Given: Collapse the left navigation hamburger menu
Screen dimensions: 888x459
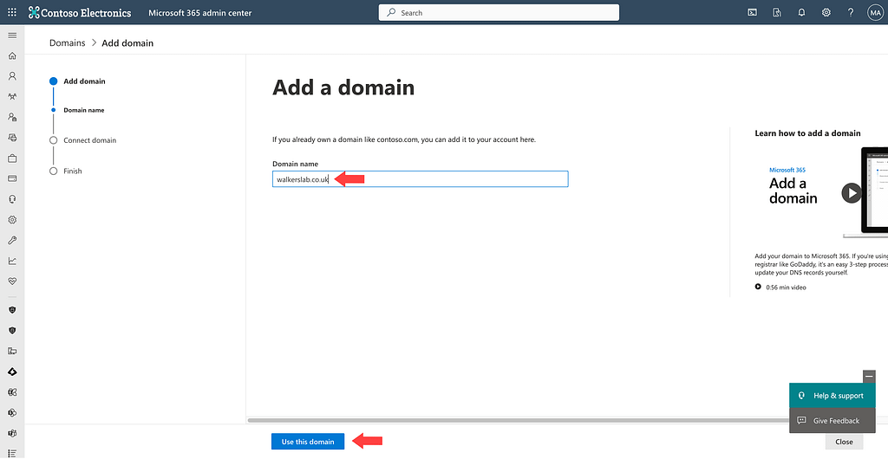Looking at the screenshot, I should click(x=12, y=35).
